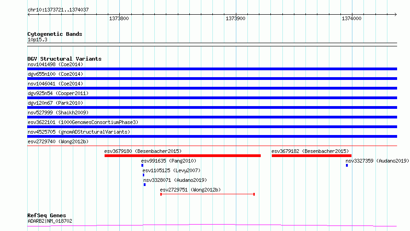Click the red bar for esv3679182
410x231 pixels.
click(x=311, y=156)
